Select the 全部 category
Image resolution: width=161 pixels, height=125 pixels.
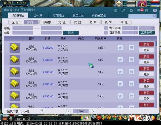(x=16, y=22)
